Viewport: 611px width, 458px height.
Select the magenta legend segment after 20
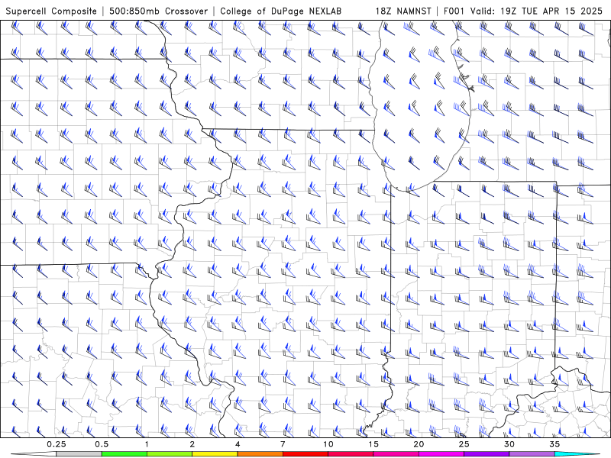tap(441, 454)
